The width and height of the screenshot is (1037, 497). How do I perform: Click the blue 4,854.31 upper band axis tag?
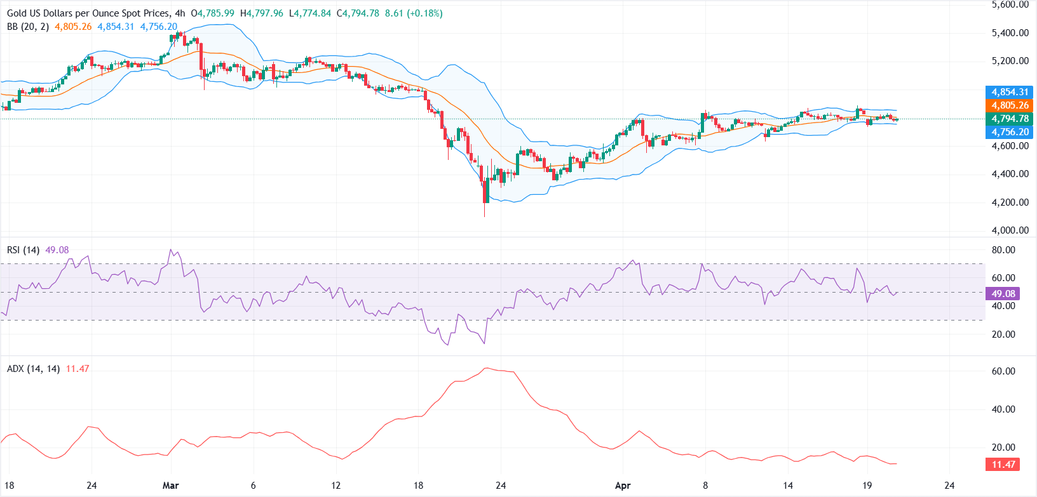click(1009, 92)
